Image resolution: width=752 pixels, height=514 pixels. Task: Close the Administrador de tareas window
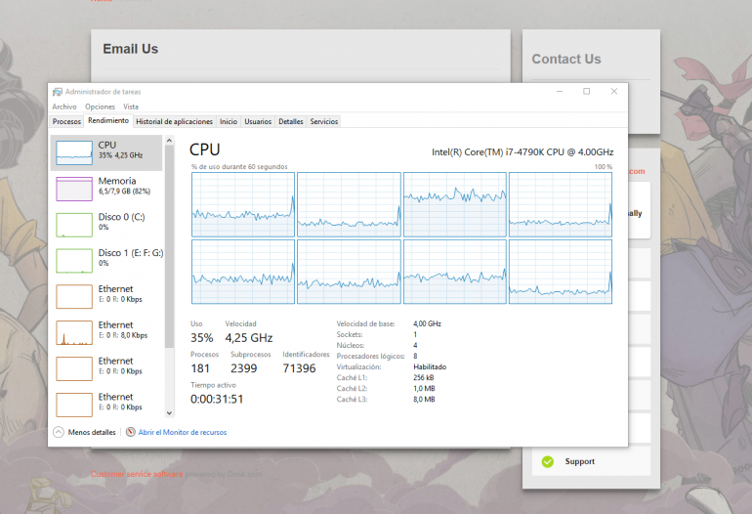(614, 91)
